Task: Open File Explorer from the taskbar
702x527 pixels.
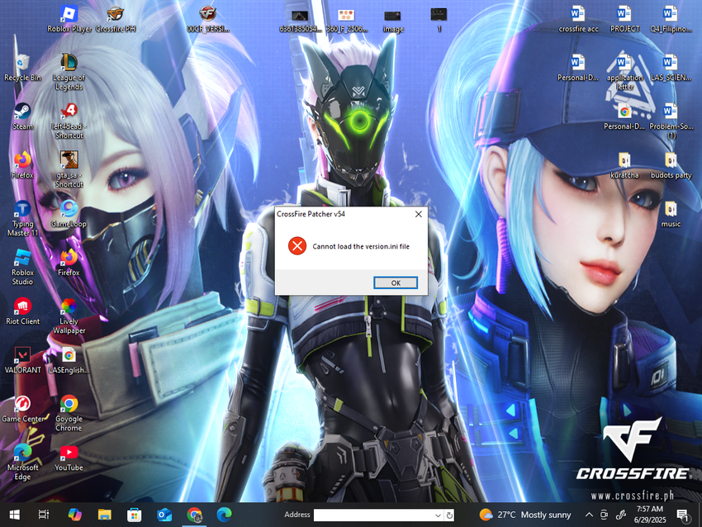Action: 105,515
